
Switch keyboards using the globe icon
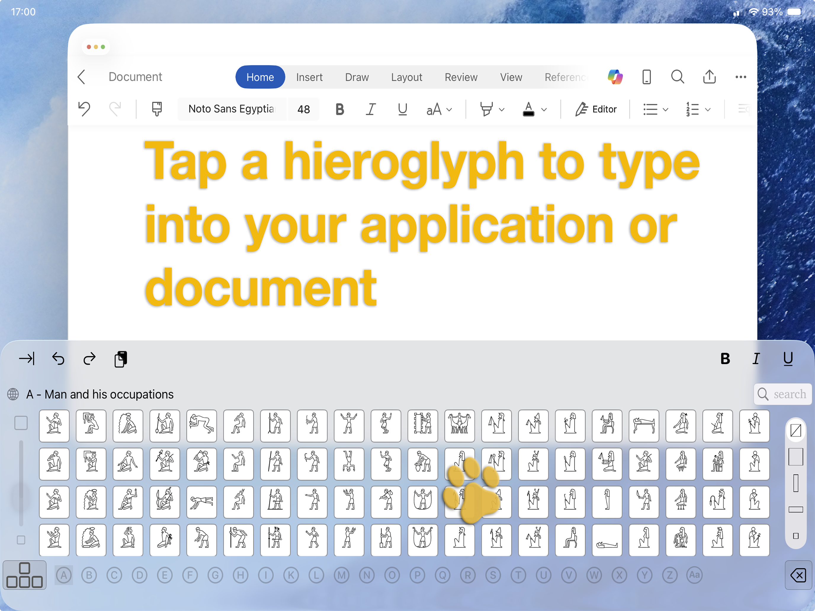13,394
